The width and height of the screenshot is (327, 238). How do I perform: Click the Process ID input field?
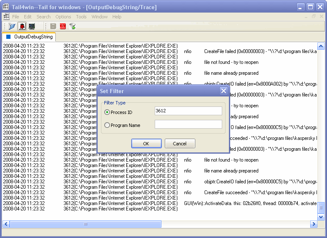188,111
